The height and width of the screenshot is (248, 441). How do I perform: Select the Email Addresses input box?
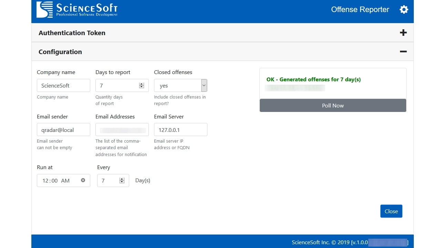pyautogui.click(x=122, y=130)
